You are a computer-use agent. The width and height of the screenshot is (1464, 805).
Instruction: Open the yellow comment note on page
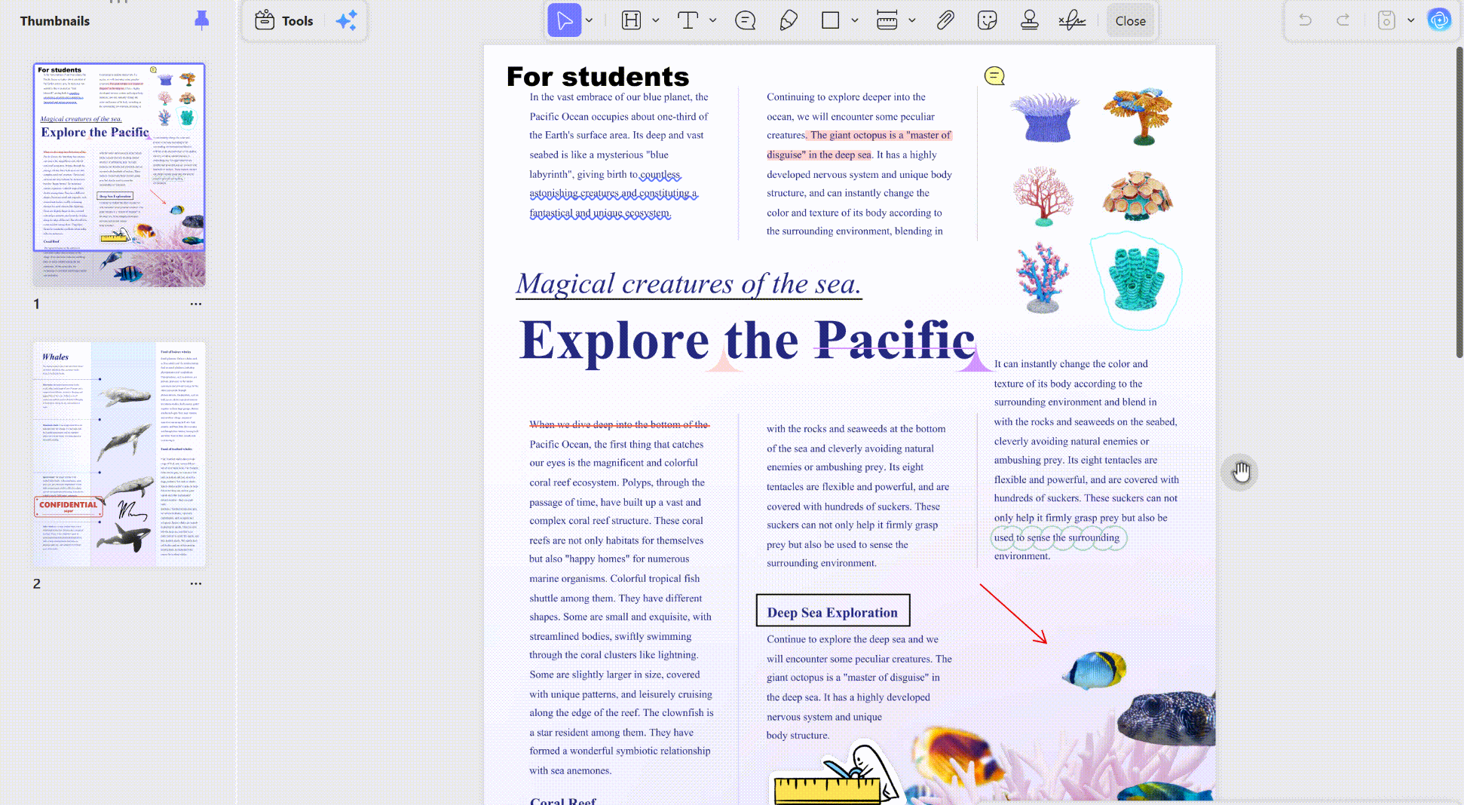pyautogui.click(x=994, y=76)
